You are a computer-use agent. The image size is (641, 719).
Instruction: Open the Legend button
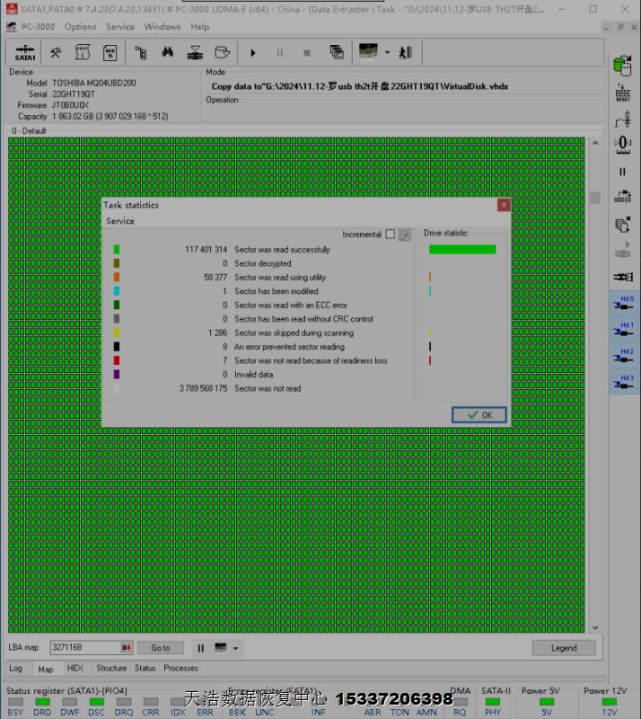564,648
